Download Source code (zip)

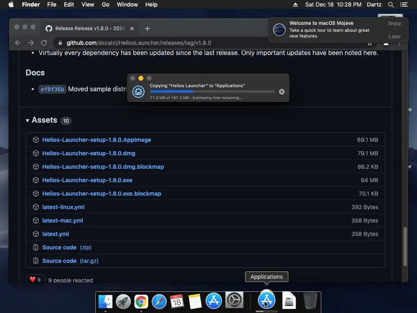[67, 247]
